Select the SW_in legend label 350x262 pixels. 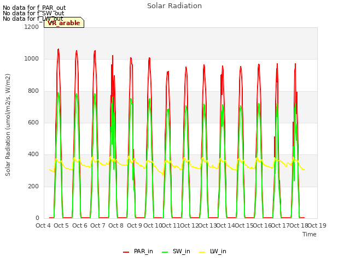(x=181, y=251)
